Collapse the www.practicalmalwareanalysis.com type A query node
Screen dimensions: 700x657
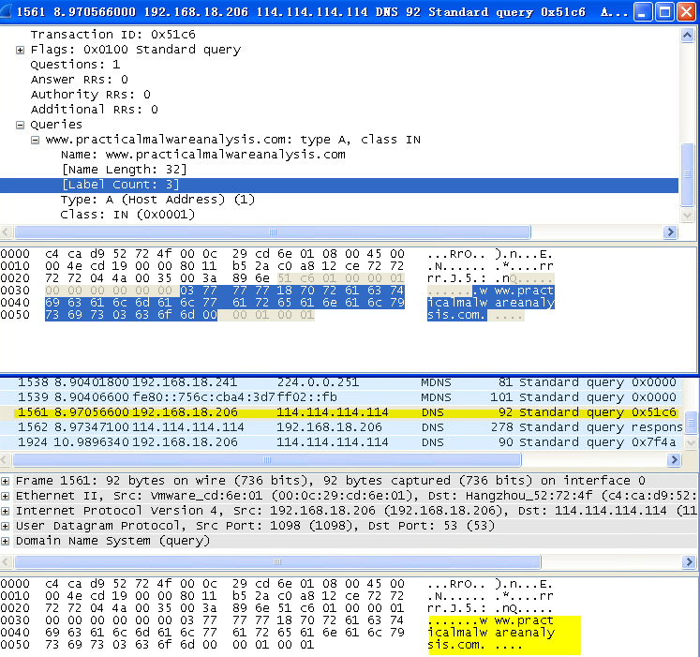(35, 141)
